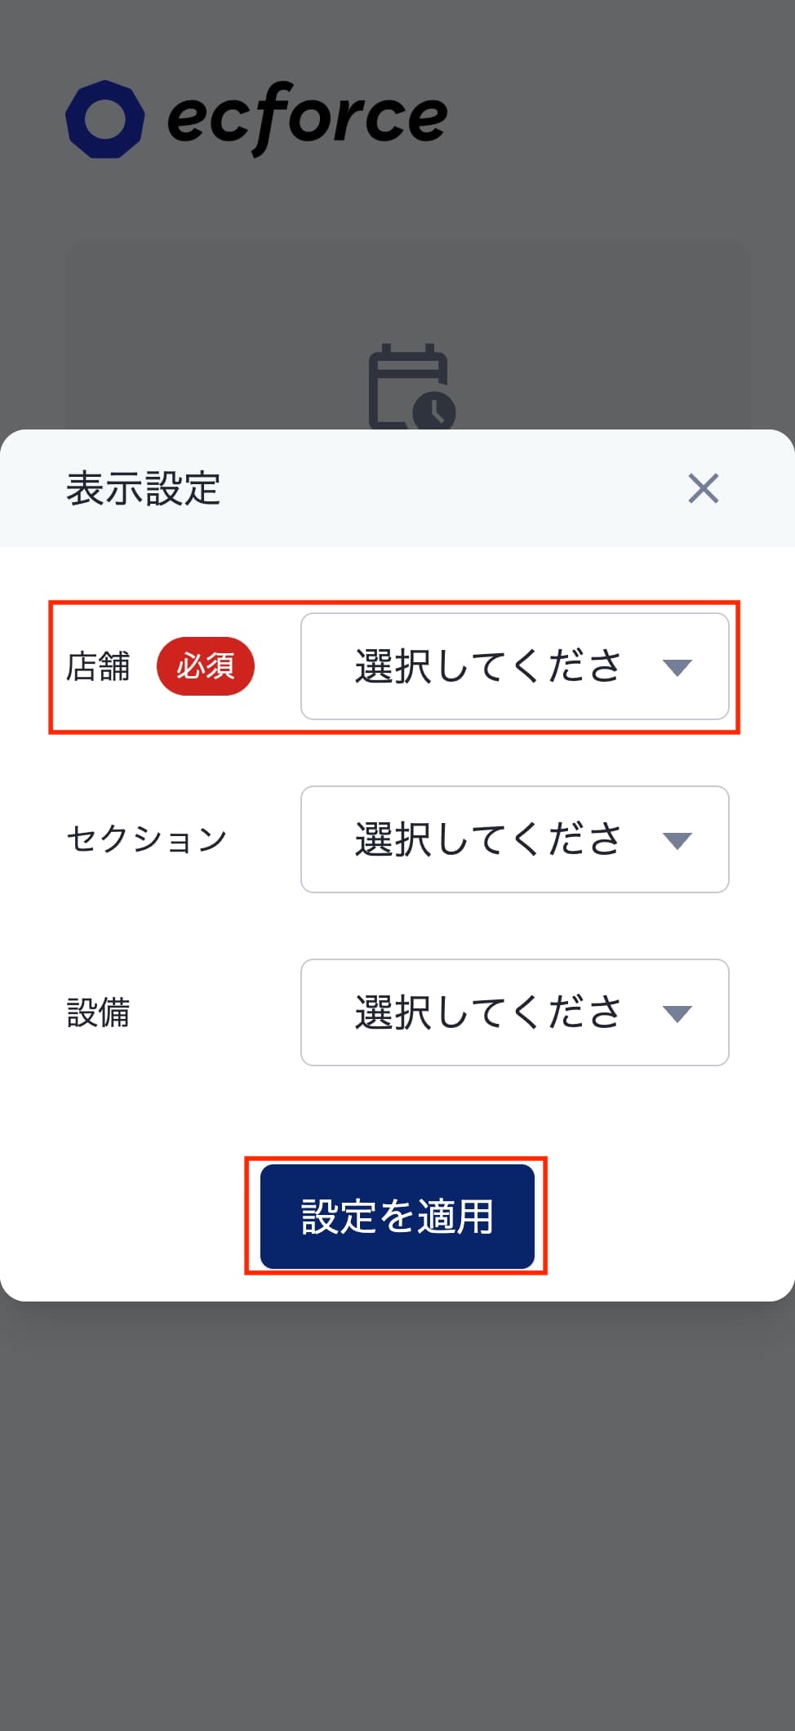
Task: Click the clock badge on calendar icon
Action: pos(434,410)
